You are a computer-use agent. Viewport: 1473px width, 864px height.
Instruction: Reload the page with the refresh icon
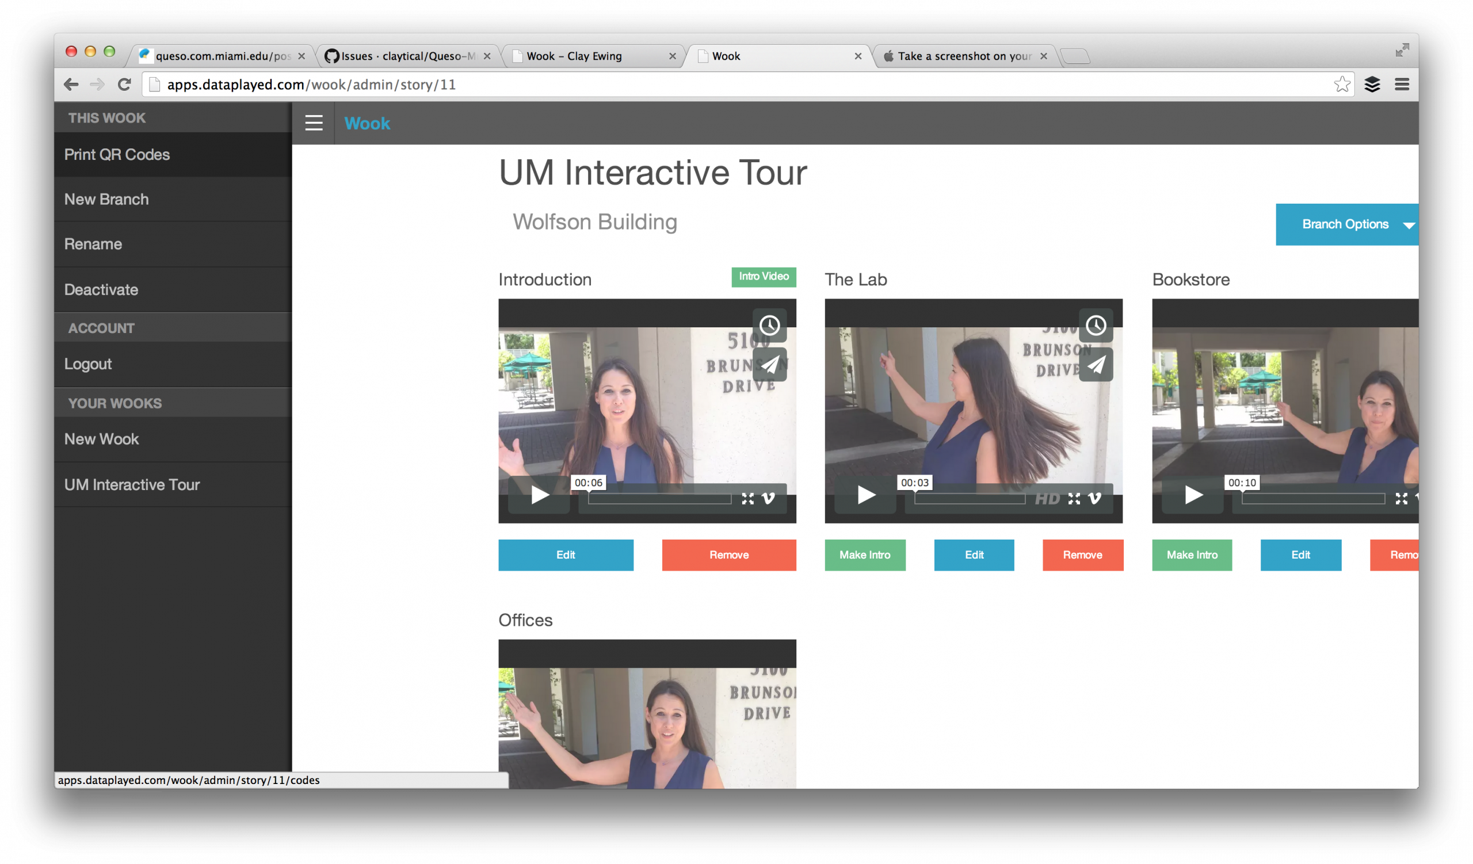pyautogui.click(x=124, y=85)
